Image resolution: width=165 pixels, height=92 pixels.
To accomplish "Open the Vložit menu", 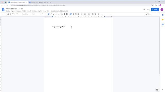I will click(24, 11).
